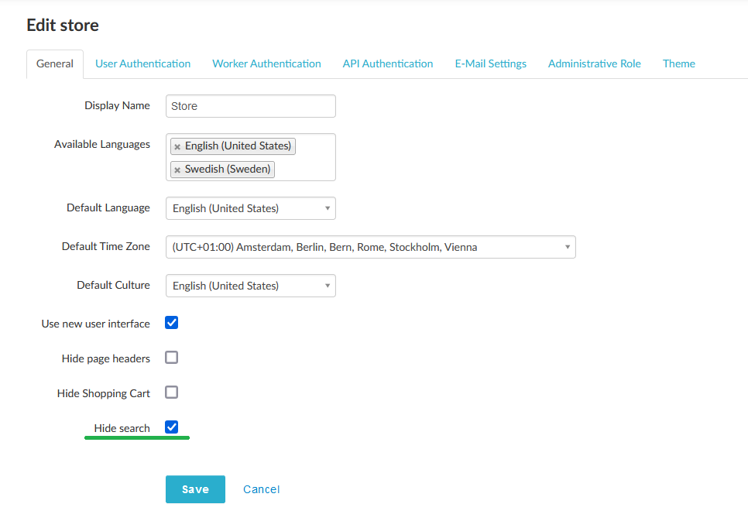748x528 pixels.
Task: Uncheck the Use new user interface option
Action: [x=171, y=322]
